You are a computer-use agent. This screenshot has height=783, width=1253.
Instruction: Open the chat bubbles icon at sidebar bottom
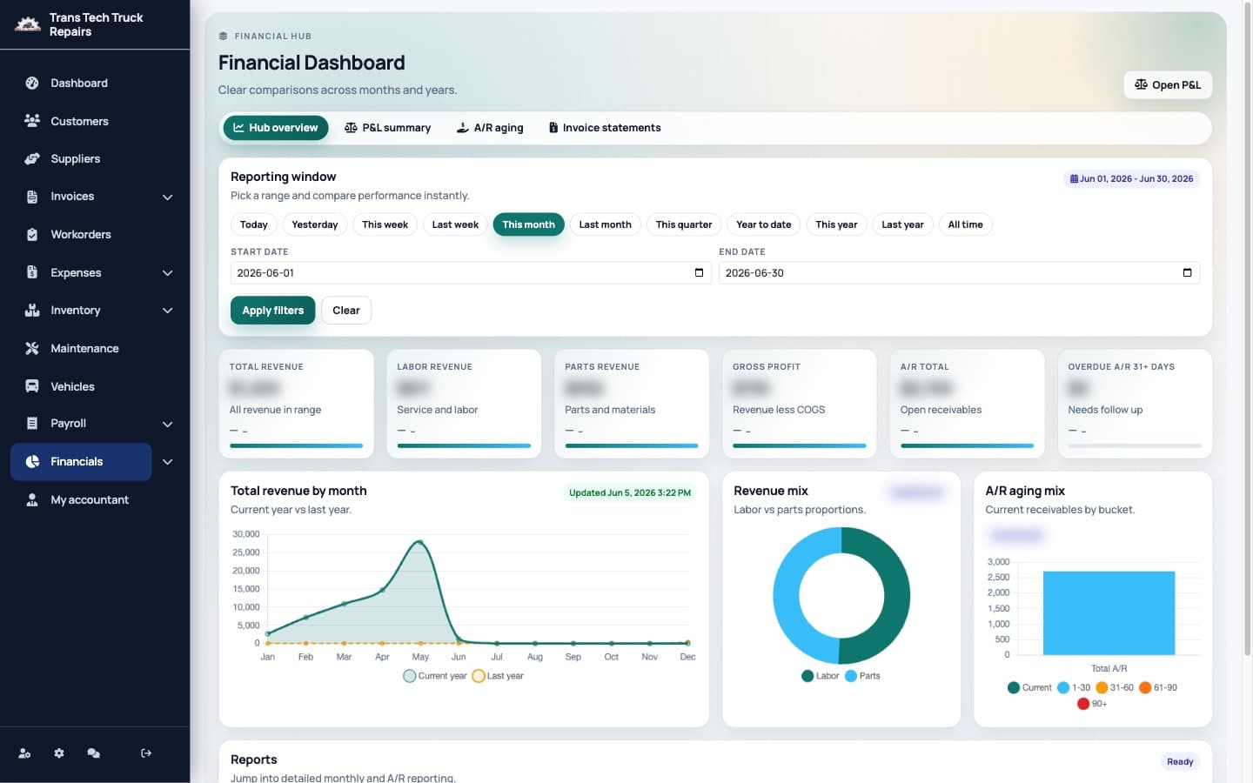point(94,753)
